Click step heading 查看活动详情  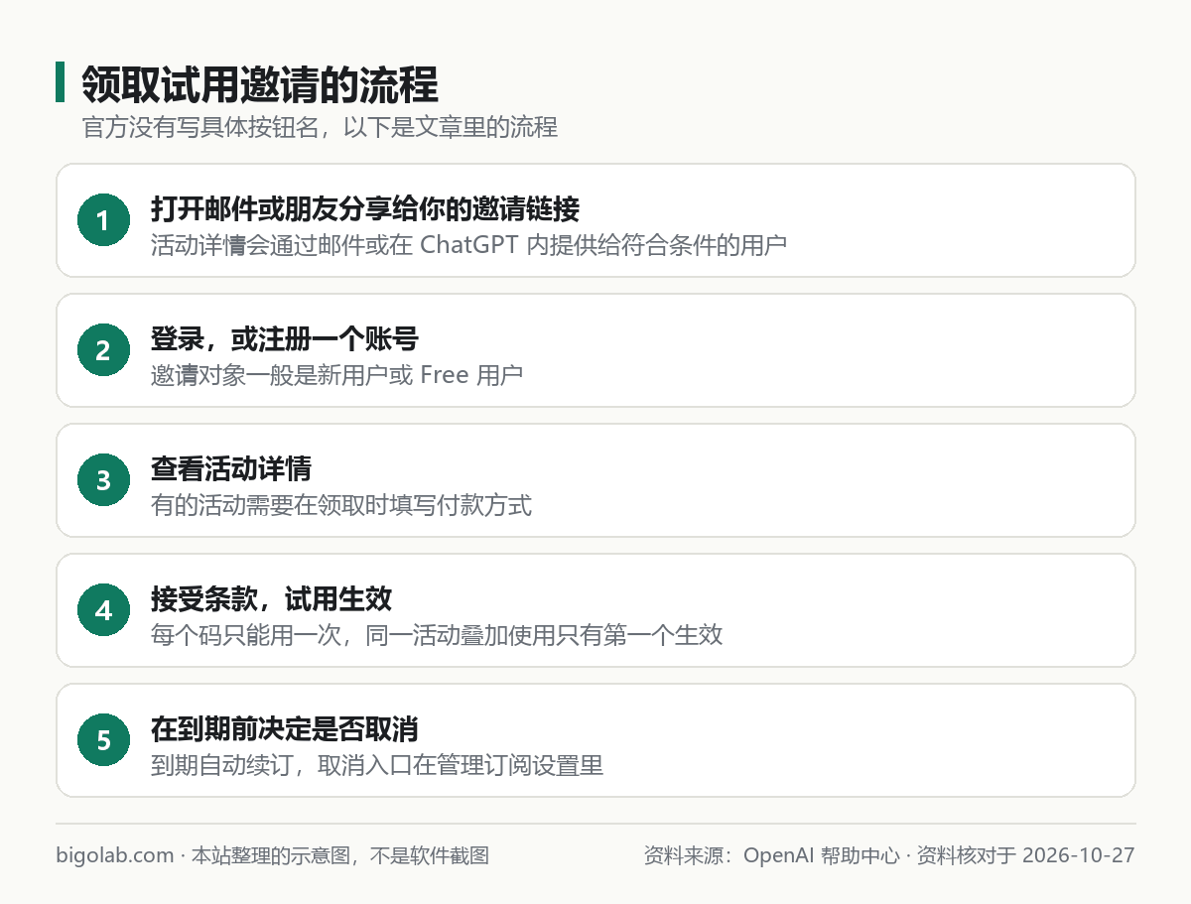231,469
